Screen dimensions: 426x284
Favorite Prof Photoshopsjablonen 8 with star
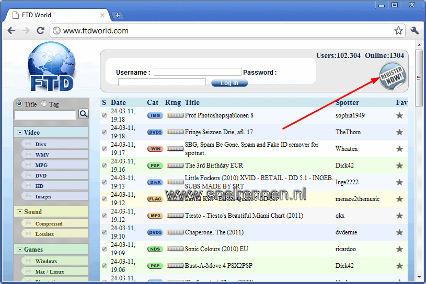[x=399, y=115]
